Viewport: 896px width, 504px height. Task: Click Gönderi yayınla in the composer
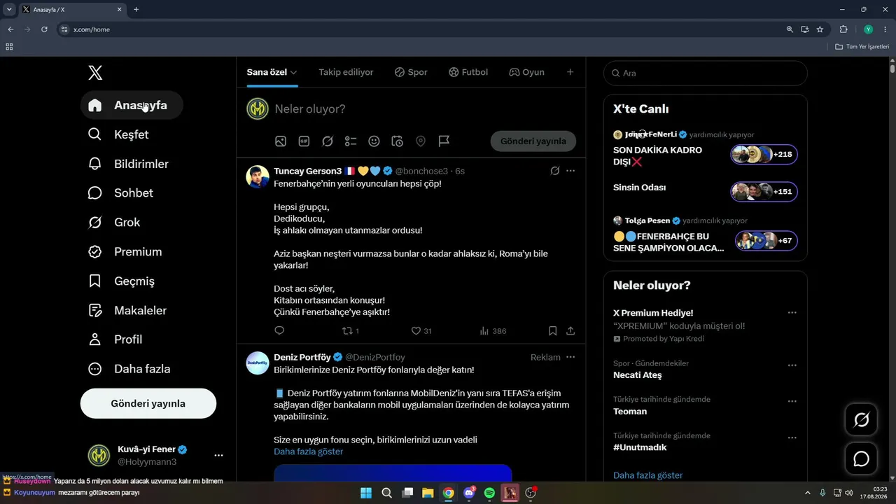(x=533, y=141)
